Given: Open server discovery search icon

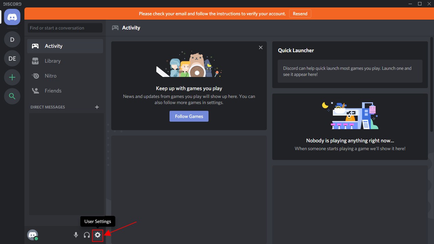Looking at the screenshot, I should point(12,97).
